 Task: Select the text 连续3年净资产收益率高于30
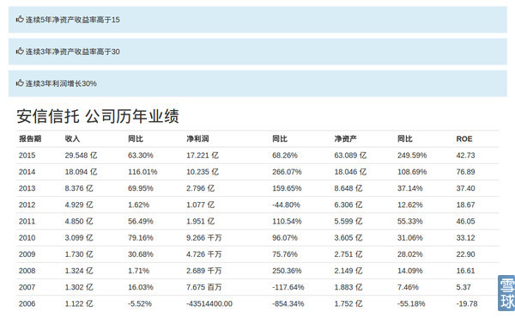tap(73, 52)
